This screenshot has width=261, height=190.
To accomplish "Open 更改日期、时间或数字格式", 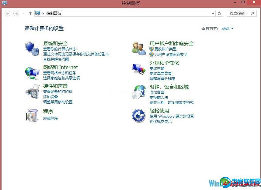I will coord(172,103).
